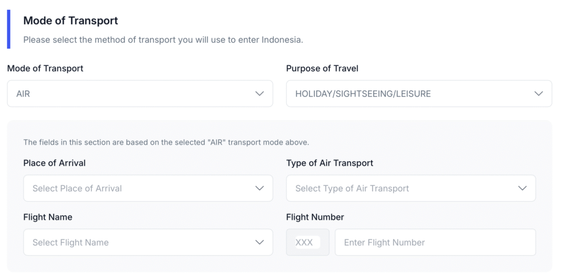
Task: Click the chevron in Mode of Transport dropdown
Action: pos(260,94)
